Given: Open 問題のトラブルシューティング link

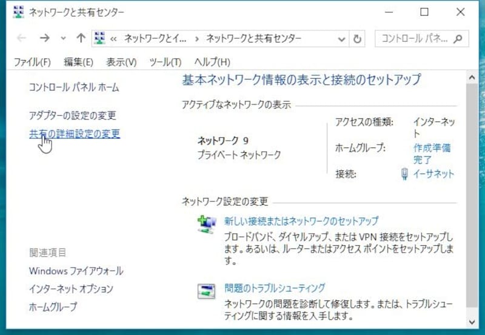Looking at the screenshot, I should point(275,288).
